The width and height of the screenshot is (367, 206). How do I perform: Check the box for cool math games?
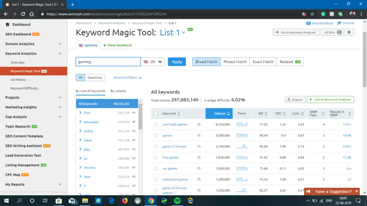[x=156, y=124]
